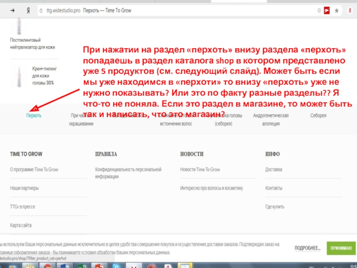Reload page via the address bar refresh icon

41,11
